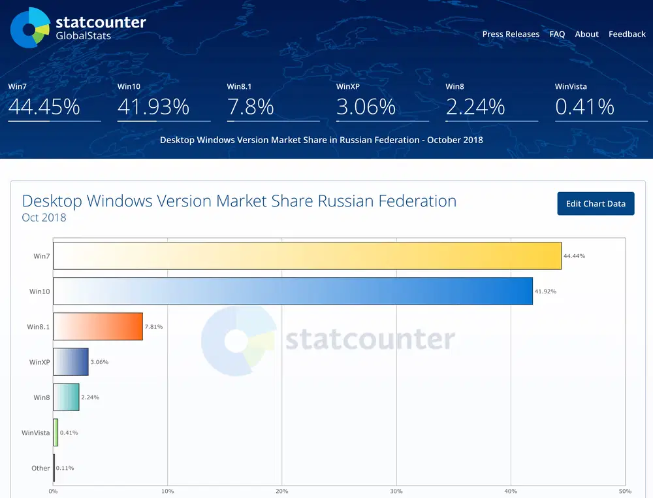Click the teal Win8 chart bar
The image size is (653, 498).
pyautogui.click(x=66, y=397)
